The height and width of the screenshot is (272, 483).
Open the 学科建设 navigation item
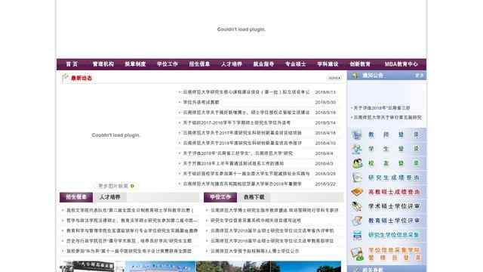tap(328, 64)
